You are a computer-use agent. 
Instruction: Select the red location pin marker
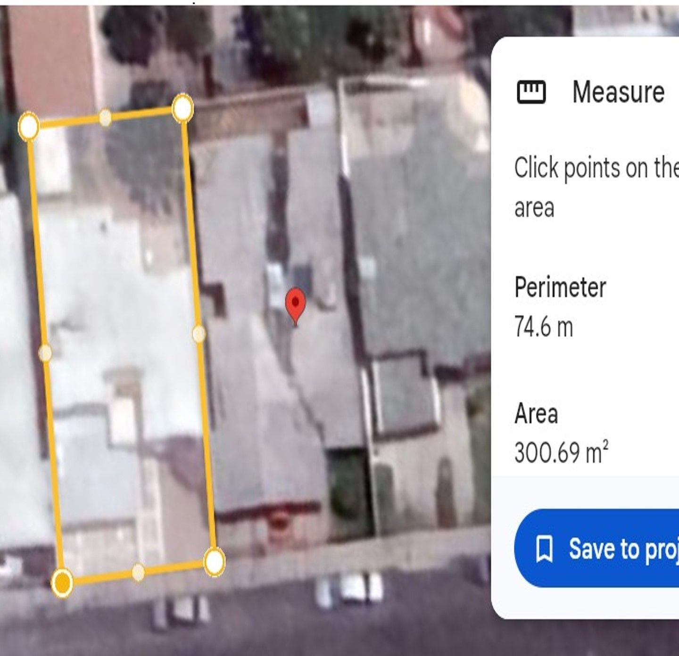click(296, 306)
